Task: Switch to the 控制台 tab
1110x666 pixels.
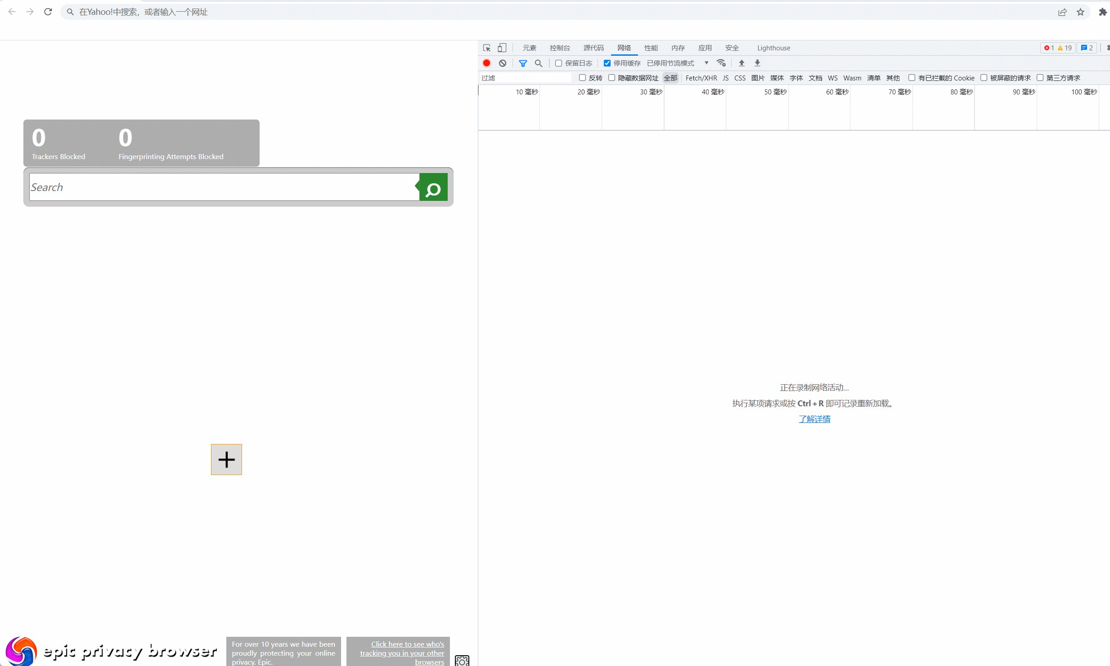Action: pyautogui.click(x=559, y=48)
